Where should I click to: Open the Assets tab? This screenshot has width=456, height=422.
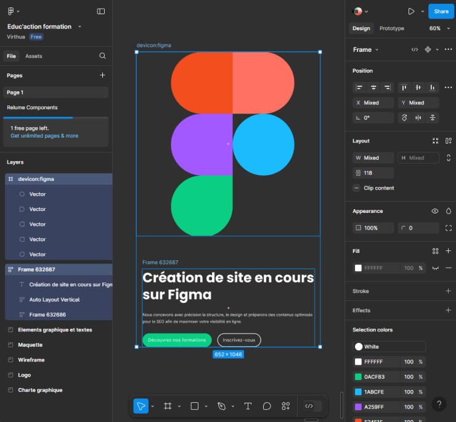click(34, 56)
